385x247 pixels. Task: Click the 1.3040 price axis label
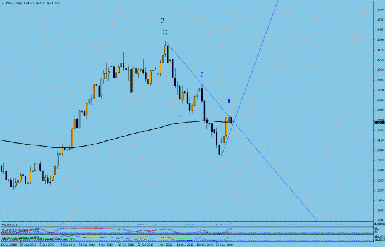pyautogui.click(x=379, y=150)
